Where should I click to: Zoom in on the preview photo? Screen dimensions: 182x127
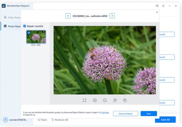(95, 100)
